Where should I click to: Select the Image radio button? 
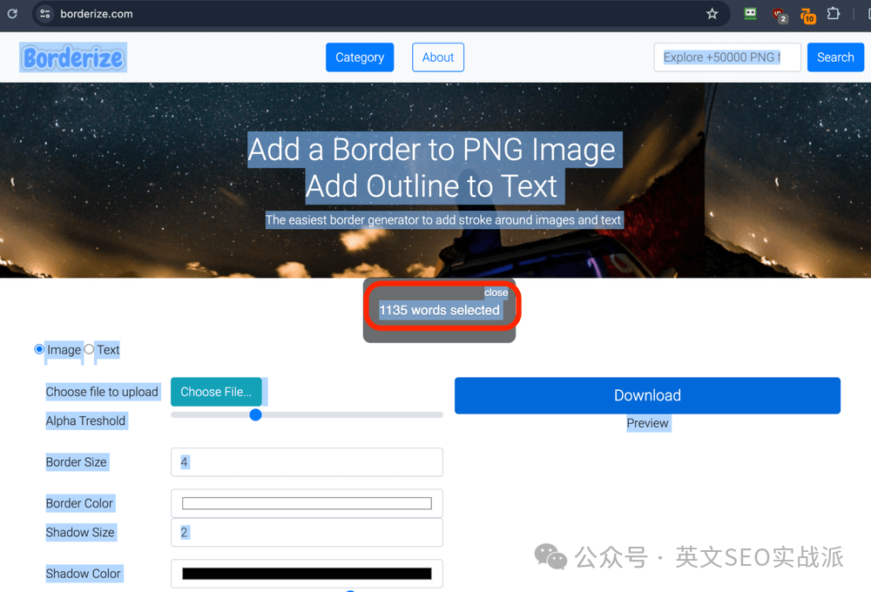[39, 349]
